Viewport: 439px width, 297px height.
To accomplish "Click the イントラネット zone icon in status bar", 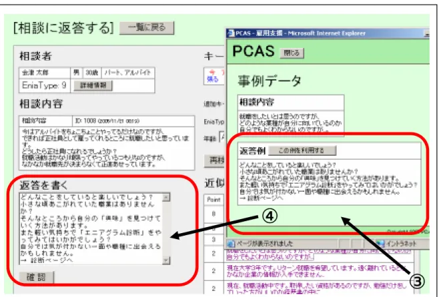I will pyautogui.click(x=380, y=244).
